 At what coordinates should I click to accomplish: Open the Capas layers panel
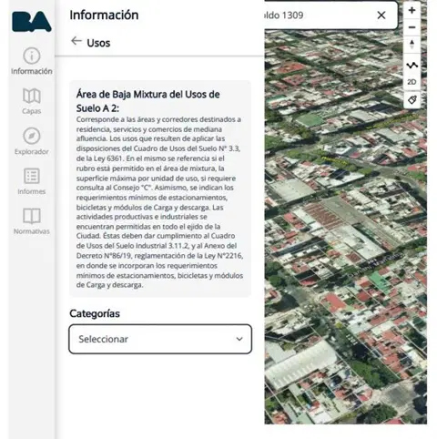(x=32, y=101)
